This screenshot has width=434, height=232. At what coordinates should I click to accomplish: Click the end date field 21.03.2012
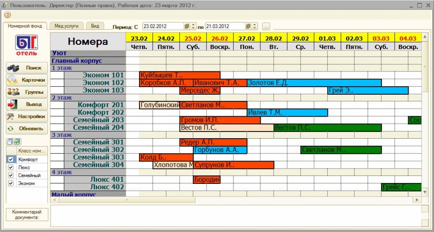pos(225,27)
